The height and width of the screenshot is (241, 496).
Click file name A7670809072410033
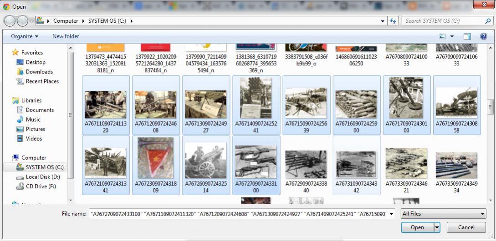point(406,60)
